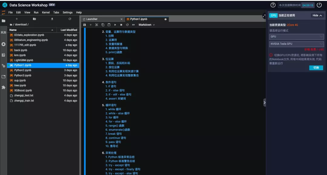Click the download folder breadcrumb path
This screenshot has width=327, height=175.
(21, 25)
